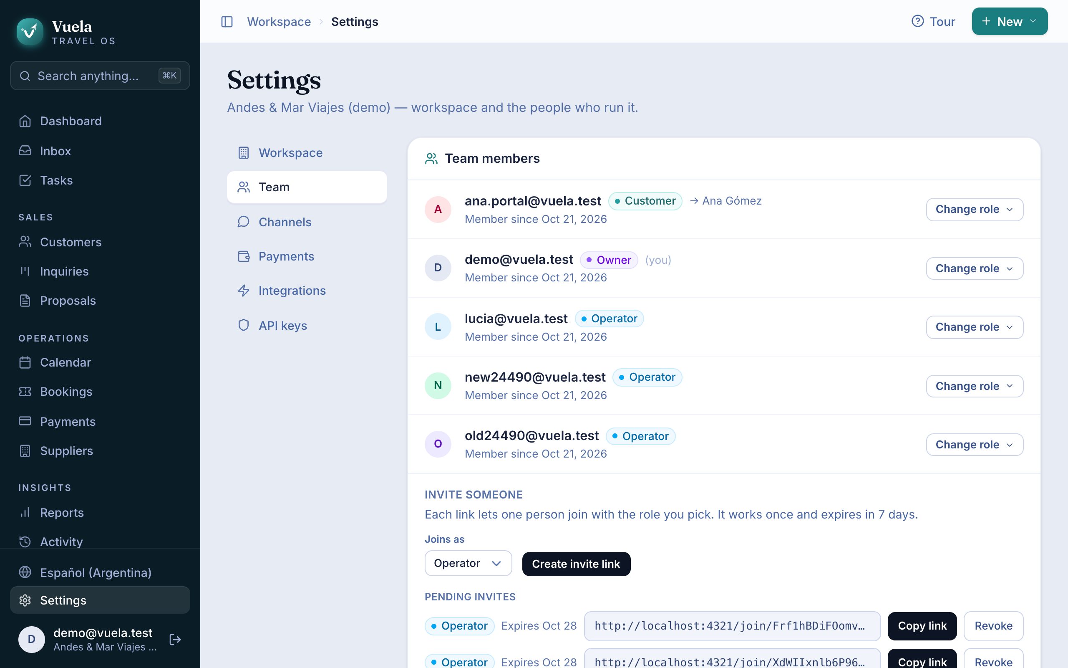Expand the New button menu

click(x=1010, y=21)
